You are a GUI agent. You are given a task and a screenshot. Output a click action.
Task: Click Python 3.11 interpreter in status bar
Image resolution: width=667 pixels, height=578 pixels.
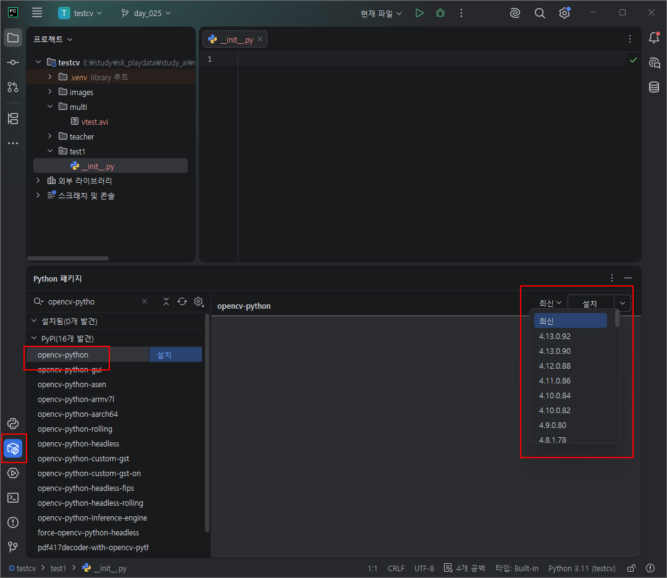click(582, 568)
